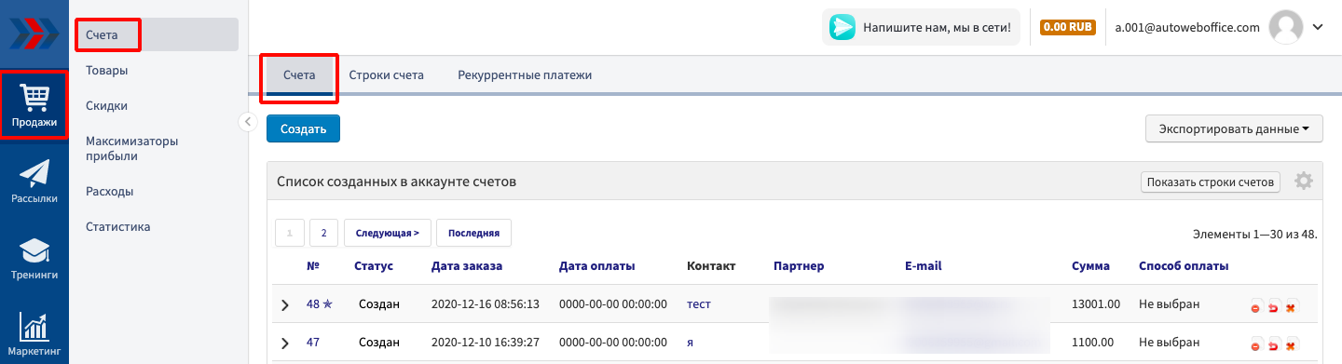The image size is (1342, 364).
Task: Open the Экспортировать данные dropdown
Action: [1234, 129]
